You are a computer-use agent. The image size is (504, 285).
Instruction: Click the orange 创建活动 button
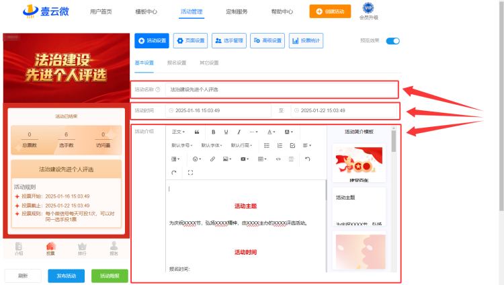(x=330, y=11)
